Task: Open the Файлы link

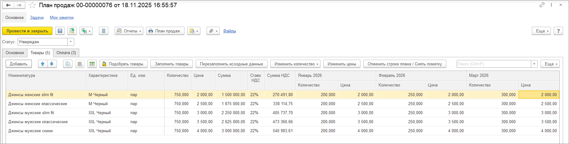Action: 229,31
